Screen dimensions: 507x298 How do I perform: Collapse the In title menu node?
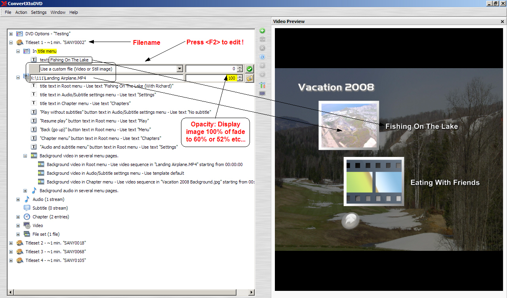point(18,51)
